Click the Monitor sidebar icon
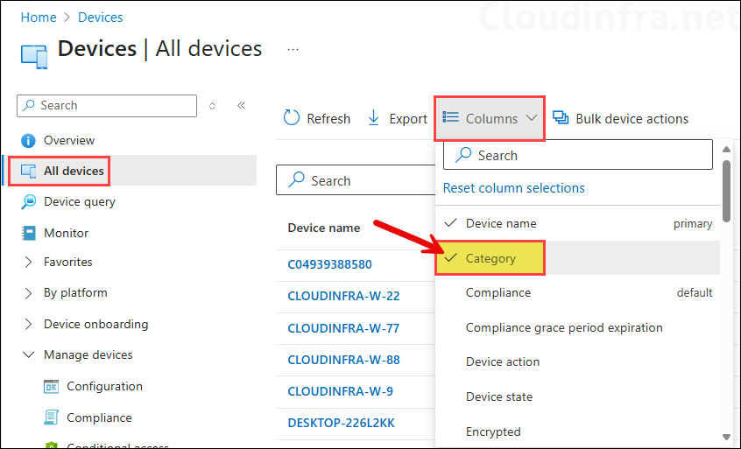Screen dimensions: 741x449 pos(28,233)
